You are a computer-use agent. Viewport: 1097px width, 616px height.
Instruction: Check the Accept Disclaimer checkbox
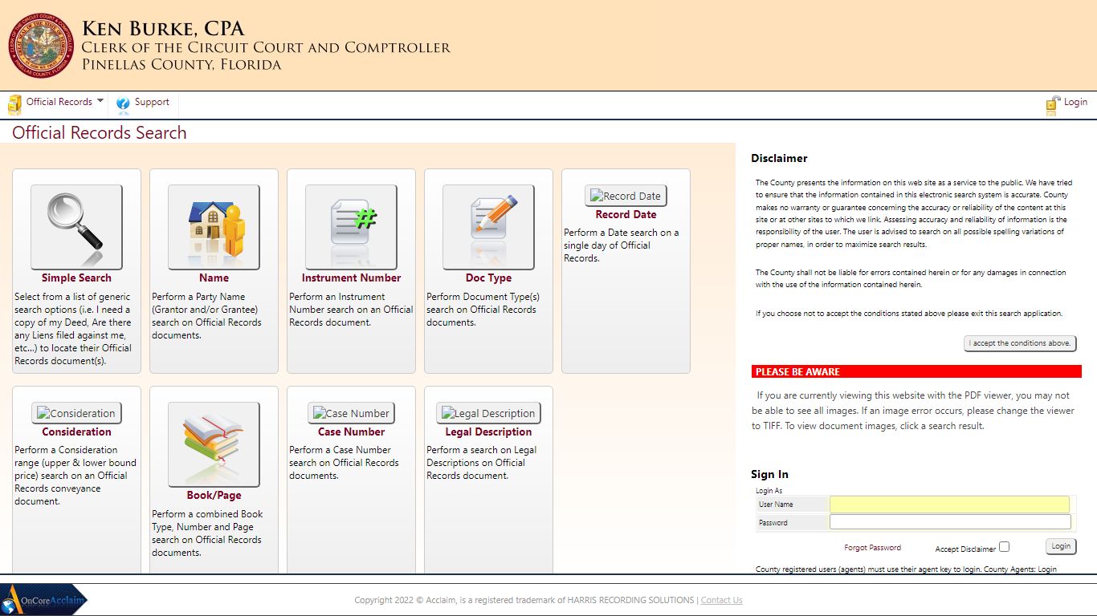(x=1004, y=547)
